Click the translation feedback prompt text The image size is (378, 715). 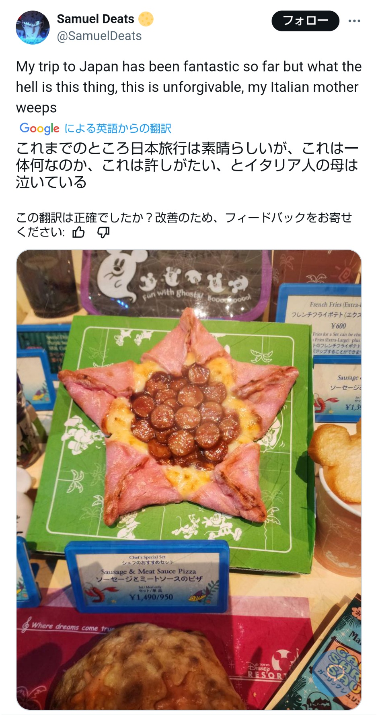pos(184,225)
